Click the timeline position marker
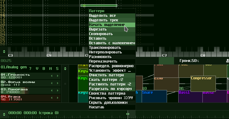229x119 pixels. [x=128, y=114]
